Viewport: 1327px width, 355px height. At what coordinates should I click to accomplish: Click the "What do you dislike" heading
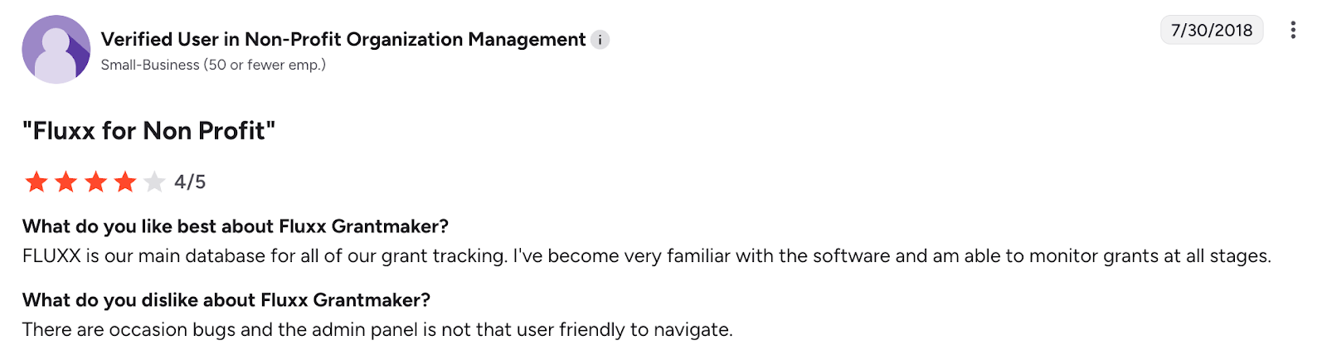pyautogui.click(x=226, y=300)
